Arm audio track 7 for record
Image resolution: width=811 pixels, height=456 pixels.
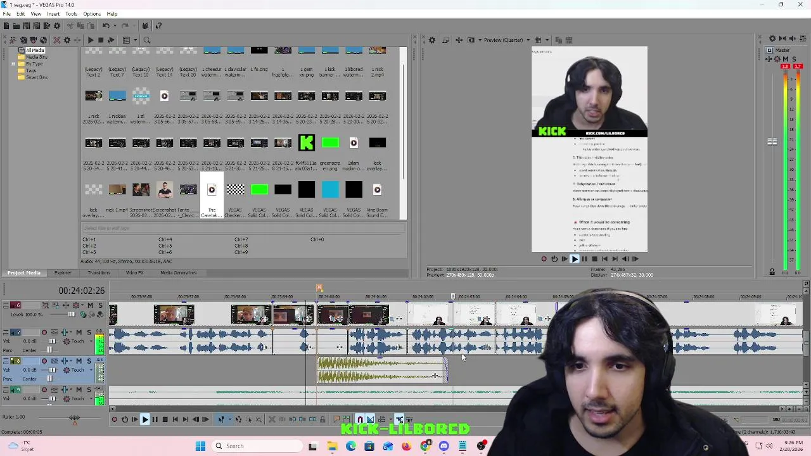44,332
